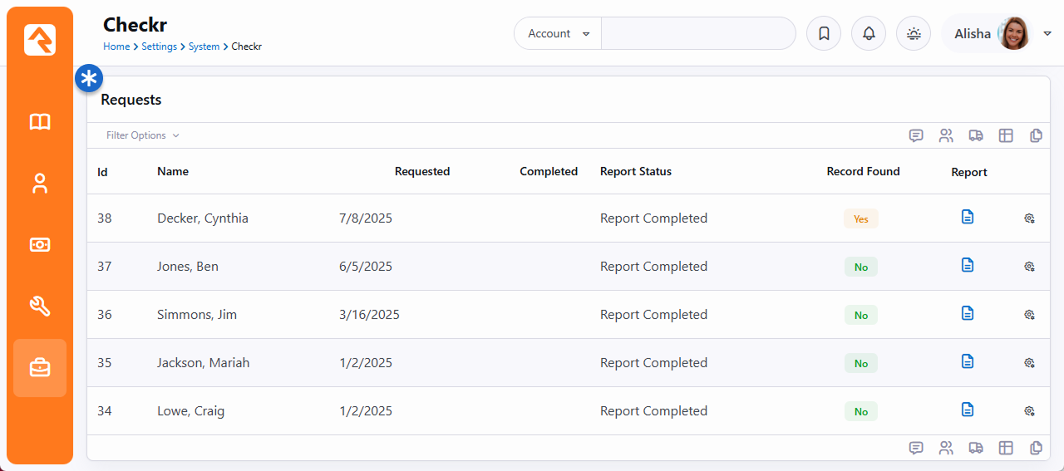
Task: Open the Account dropdown selector
Action: 558,34
